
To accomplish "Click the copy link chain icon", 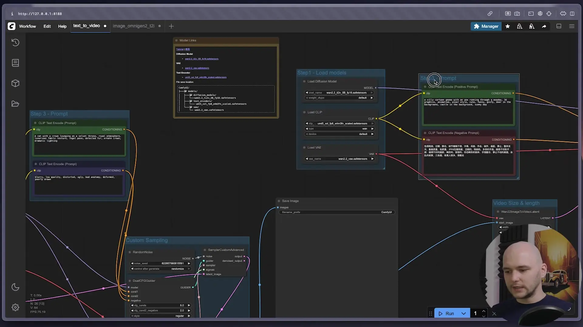I will click(x=490, y=14).
